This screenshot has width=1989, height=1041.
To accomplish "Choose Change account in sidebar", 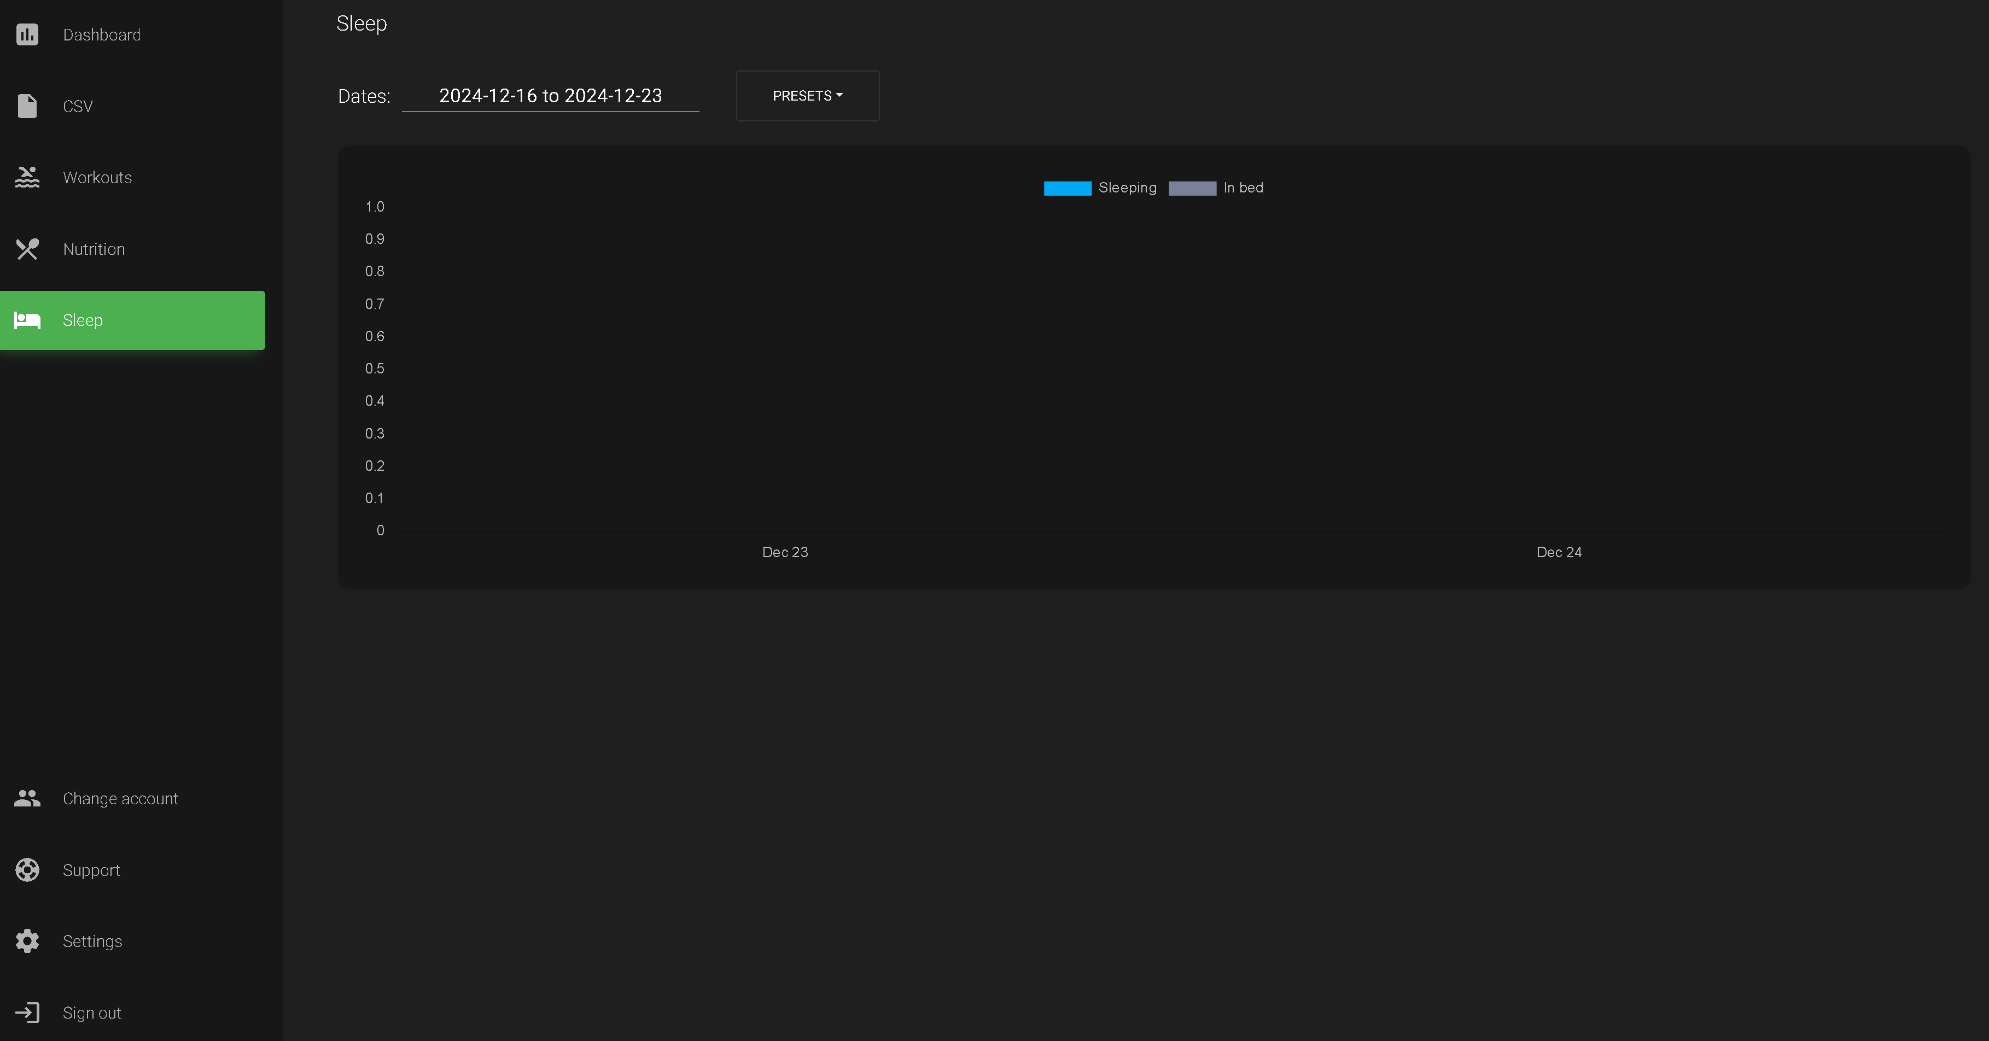I will coord(132,798).
